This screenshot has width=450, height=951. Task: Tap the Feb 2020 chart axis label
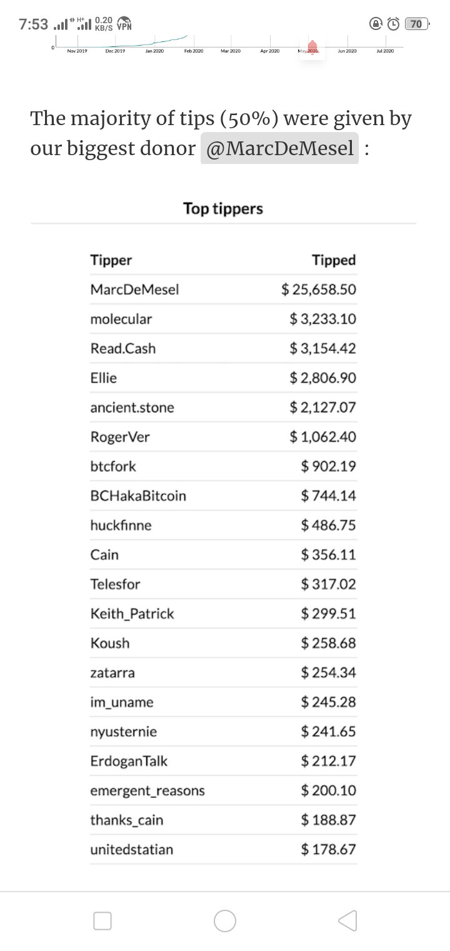pyautogui.click(x=194, y=51)
